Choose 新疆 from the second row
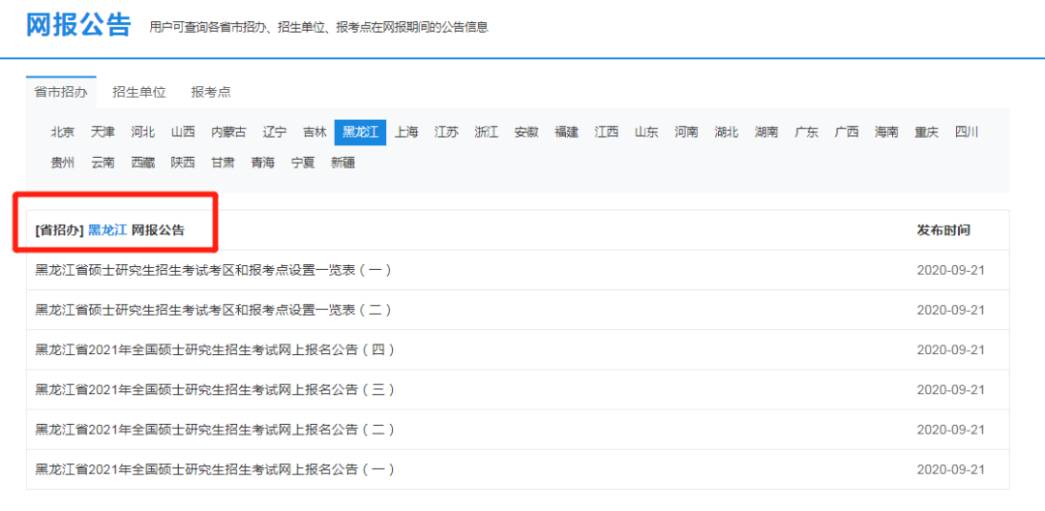Viewport: 1045px width, 511px height. 343,163
